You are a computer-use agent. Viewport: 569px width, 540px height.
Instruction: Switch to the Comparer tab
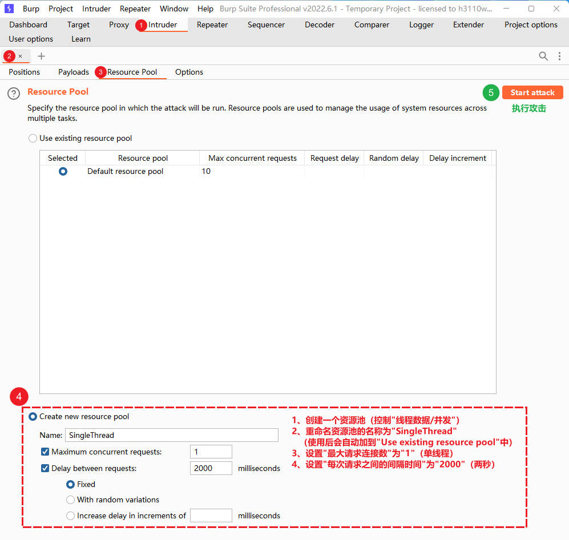372,25
